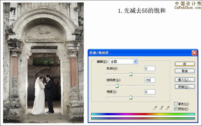Select the add-to-sample eyedropper

(x=161, y=108)
